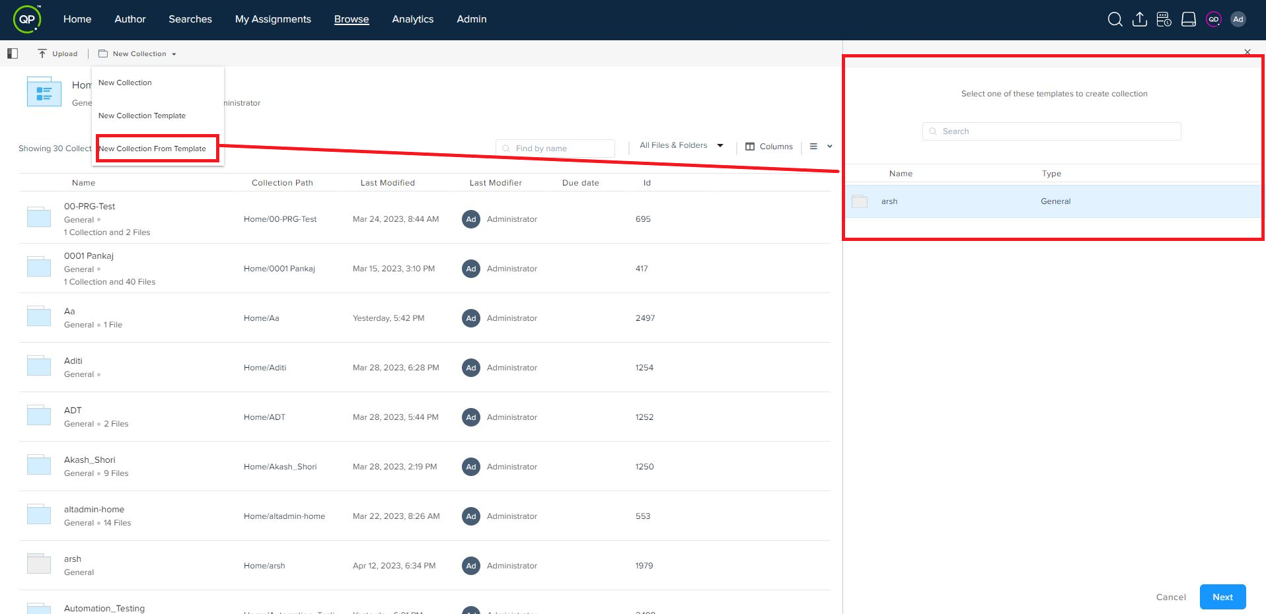Sort by Last Modifier column header
This screenshot has width=1266, height=614.
tap(496, 183)
